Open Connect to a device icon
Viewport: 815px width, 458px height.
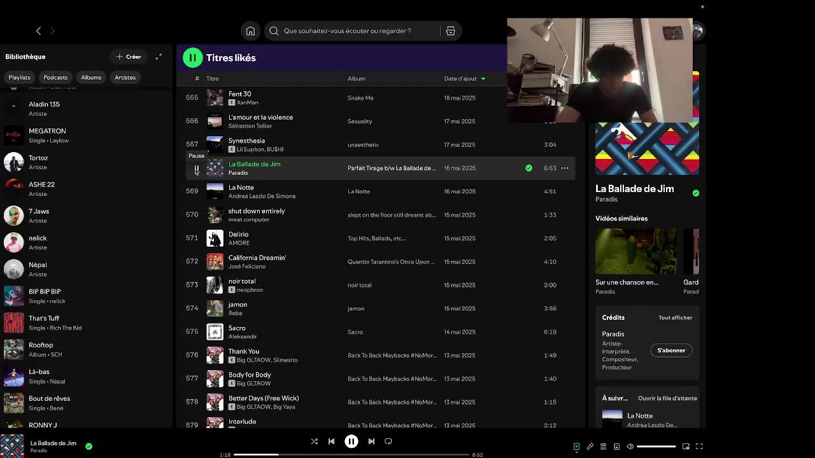pos(616,447)
